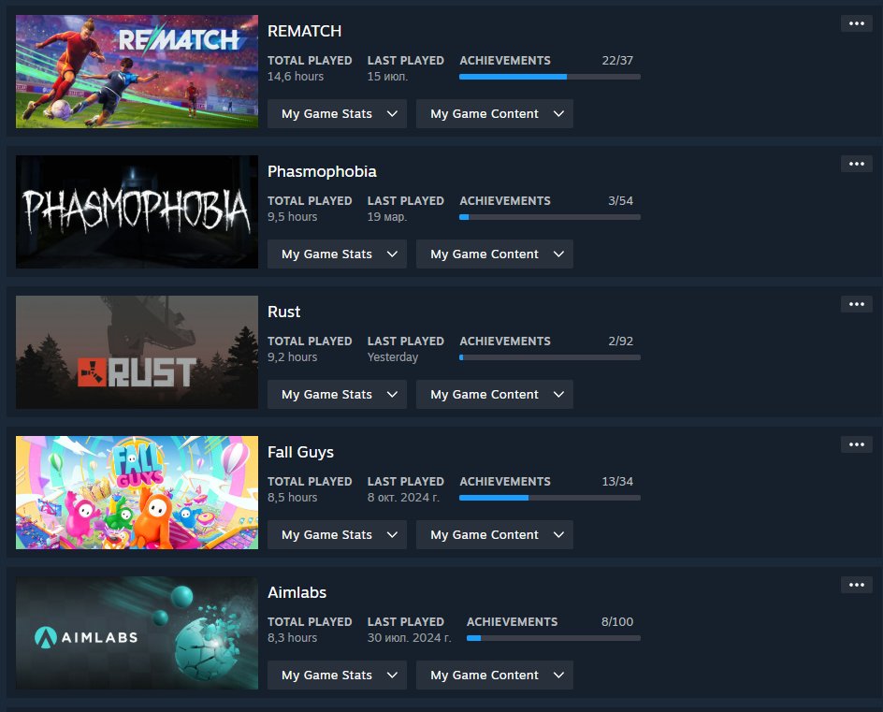Screen dimensions: 883x712
Task: Expand My Game Content for Aimlabs
Action: tap(495, 675)
